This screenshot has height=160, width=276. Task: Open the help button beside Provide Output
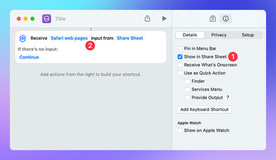tap(228, 97)
